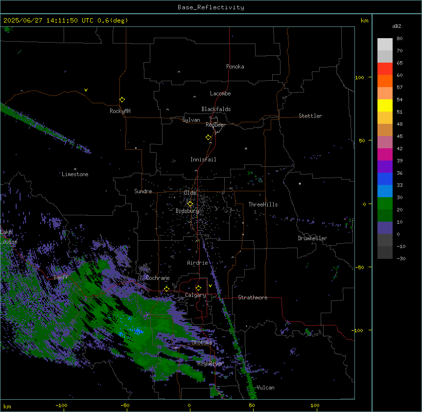
Task: Select the Cochrane map label
Action: (x=158, y=278)
